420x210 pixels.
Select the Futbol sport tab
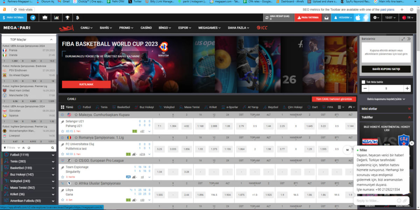(x=84, y=107)
